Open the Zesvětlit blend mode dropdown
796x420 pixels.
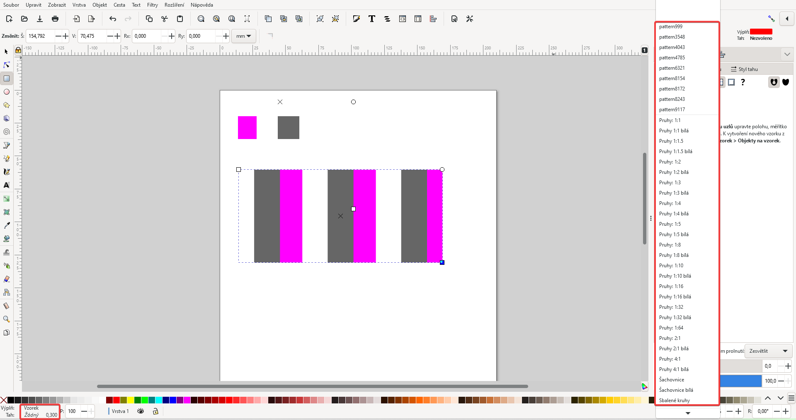[x=768, y=351]
